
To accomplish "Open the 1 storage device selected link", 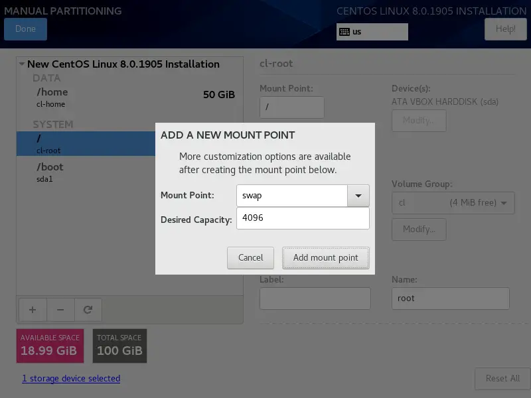I will [71, 378].
